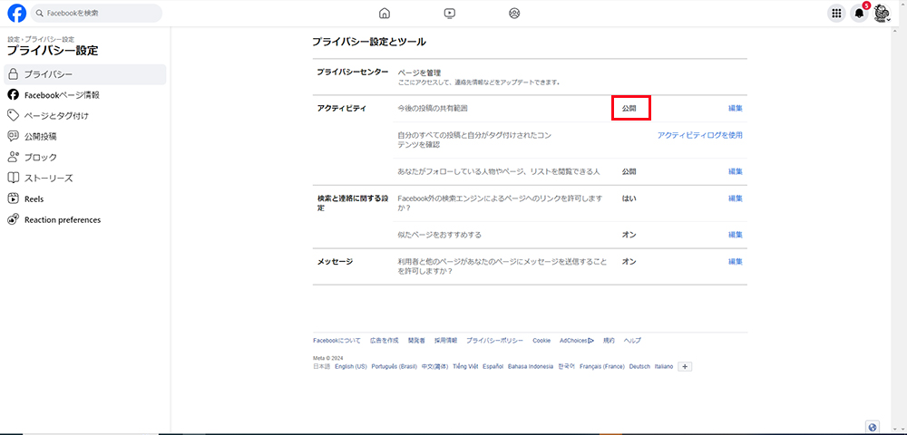Open the ページを管理 link

click(419, 73)
